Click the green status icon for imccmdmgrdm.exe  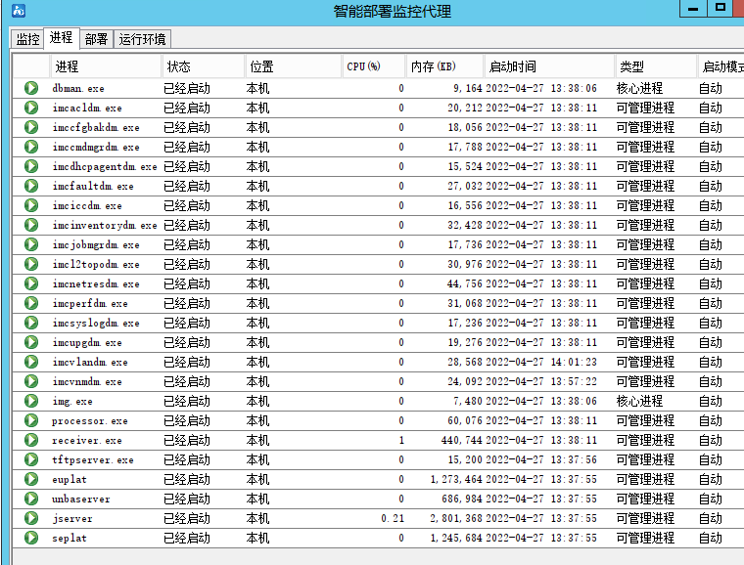click(31, 147)
